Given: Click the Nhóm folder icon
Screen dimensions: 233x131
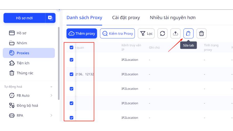Looking at the screenshot, I should click(x=12, y=43).
